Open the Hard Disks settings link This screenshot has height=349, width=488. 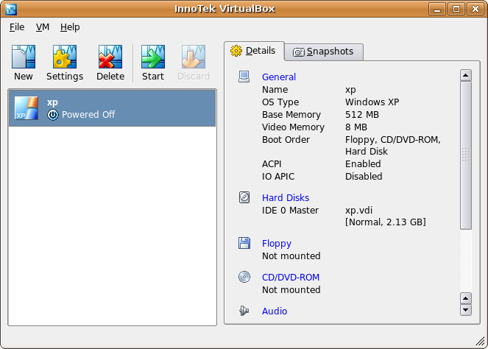[286, 198]
